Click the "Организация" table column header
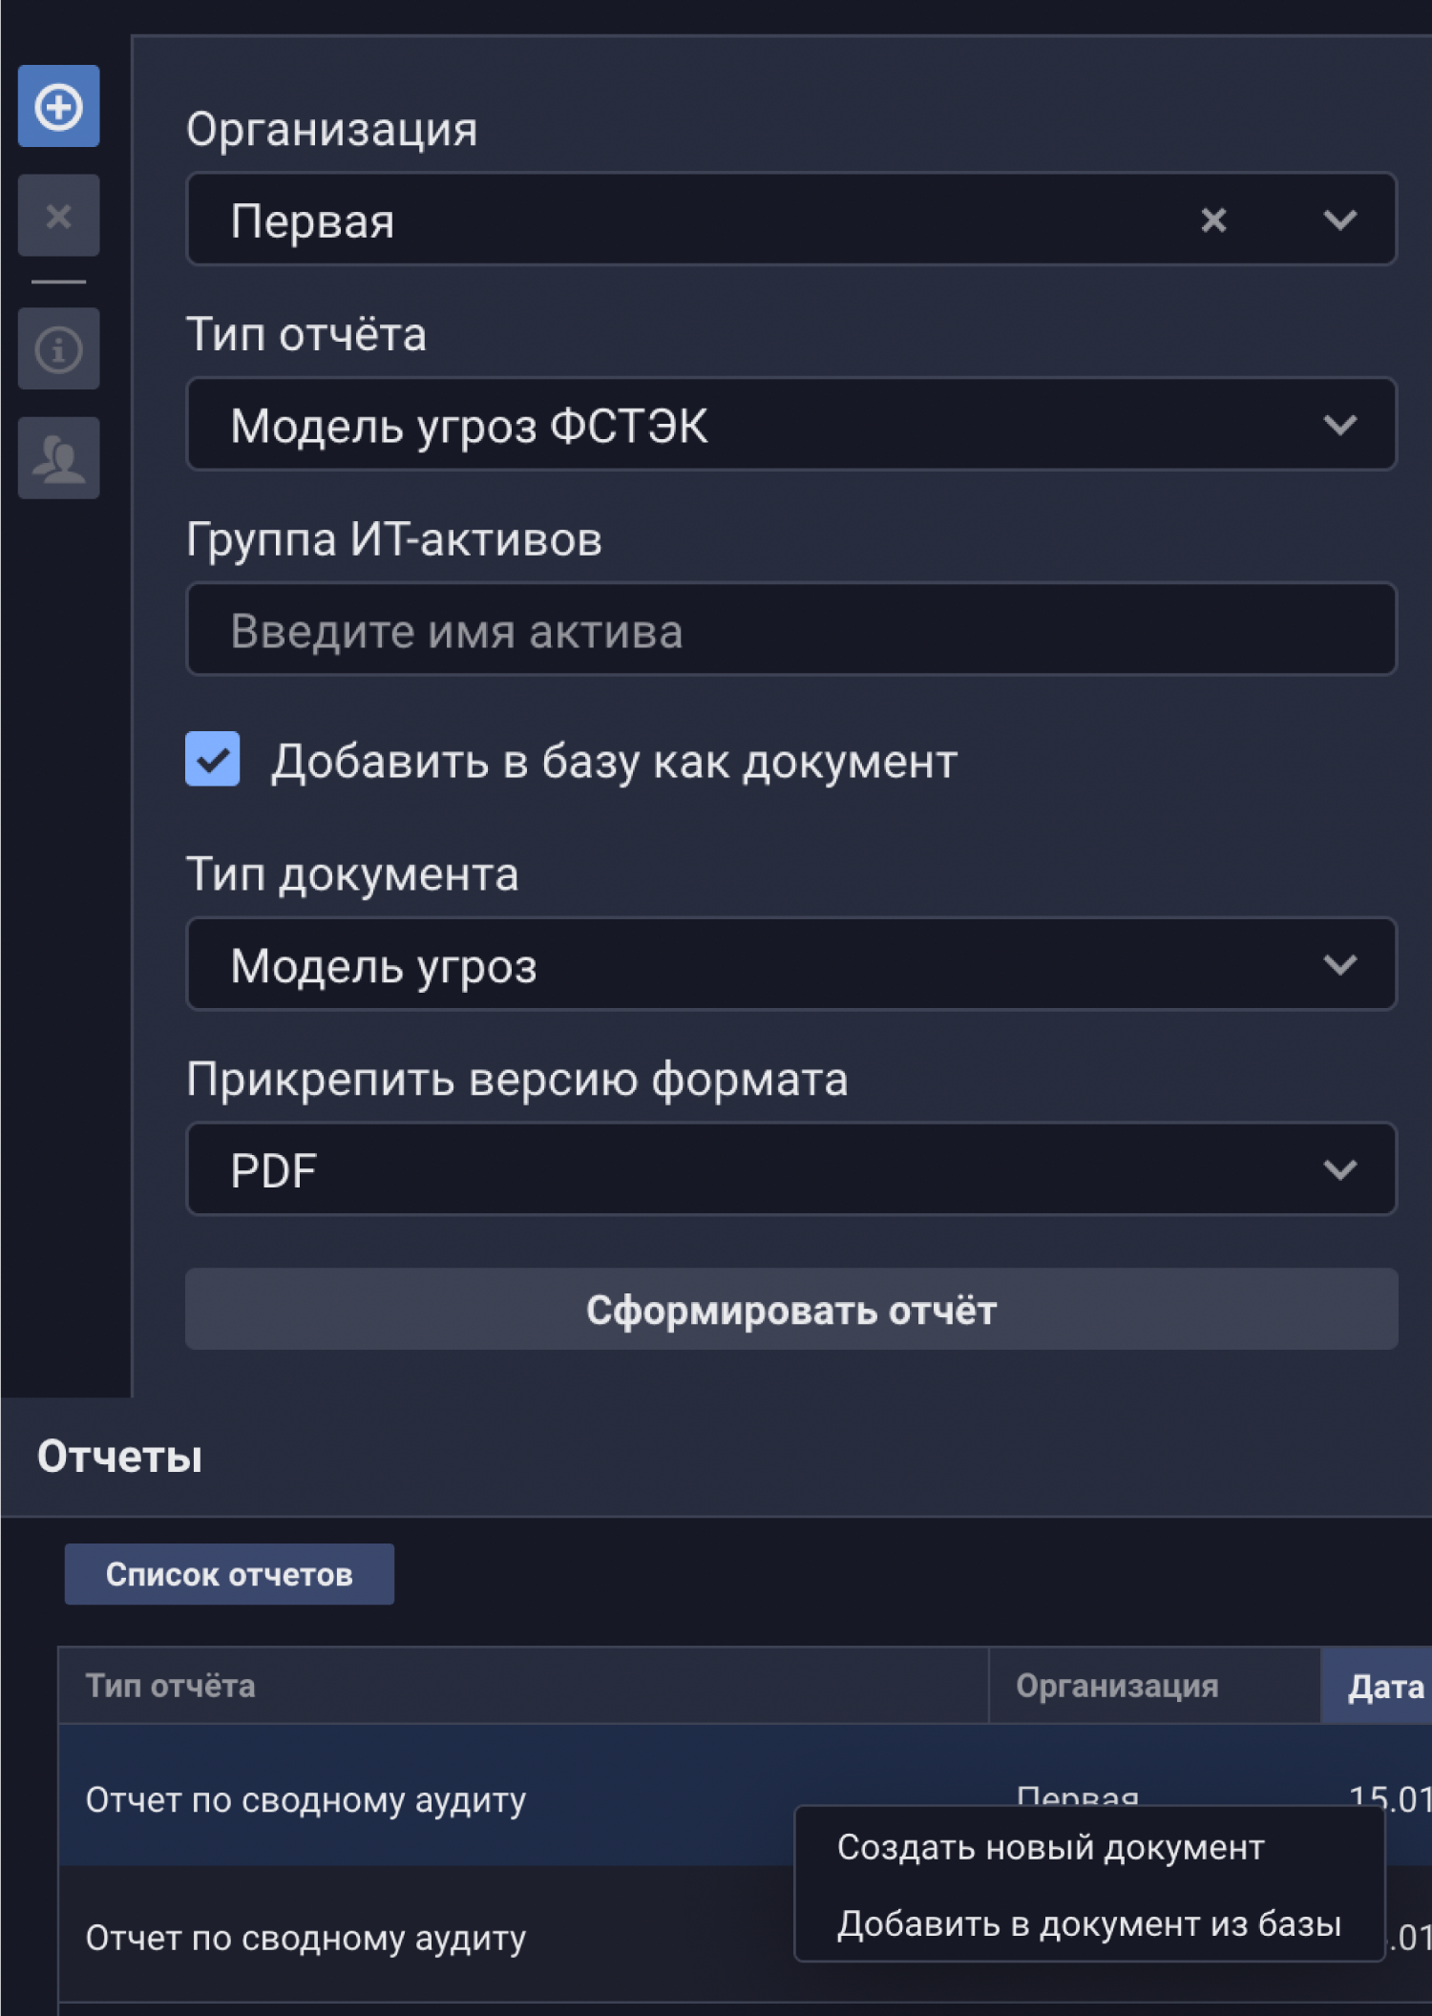The width and height of the screenshot is (1432, 2016). pyautogui.click(x=1117, y=1687)
